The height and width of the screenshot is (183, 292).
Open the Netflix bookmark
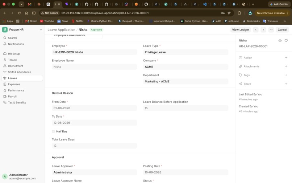(x=78, y=21)
